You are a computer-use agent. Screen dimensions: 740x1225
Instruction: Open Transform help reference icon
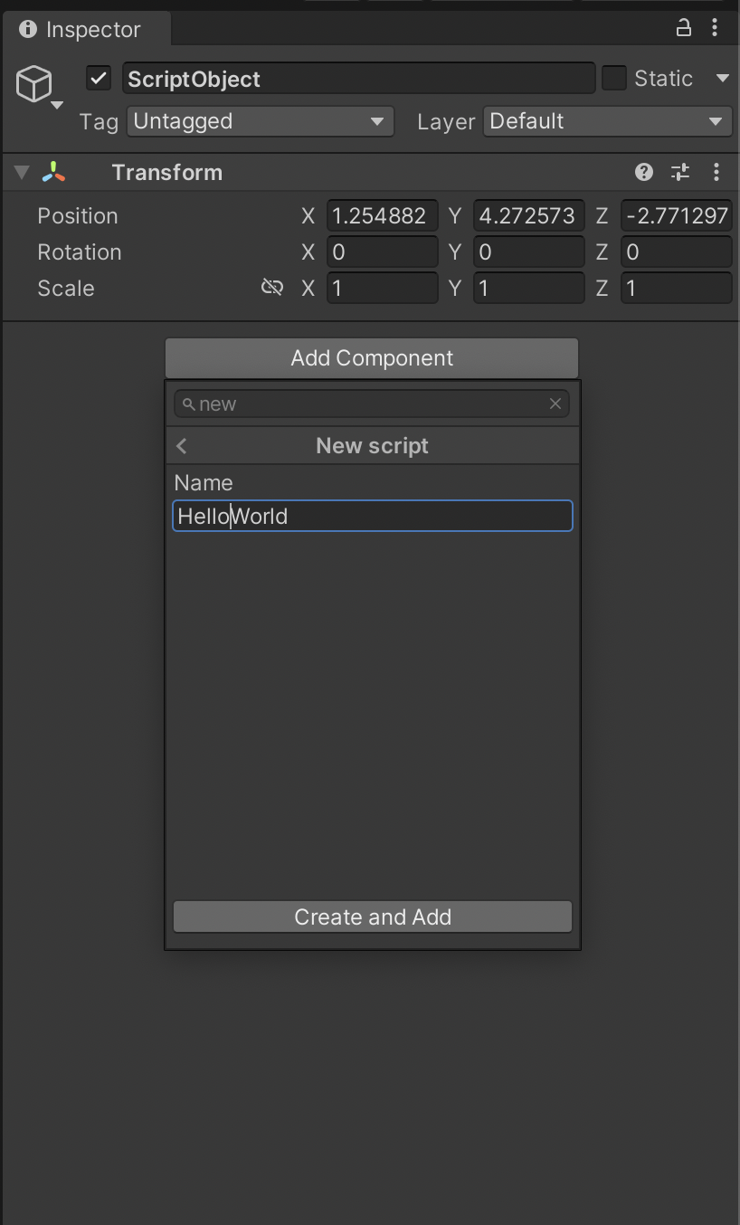(x=644, y=172)
